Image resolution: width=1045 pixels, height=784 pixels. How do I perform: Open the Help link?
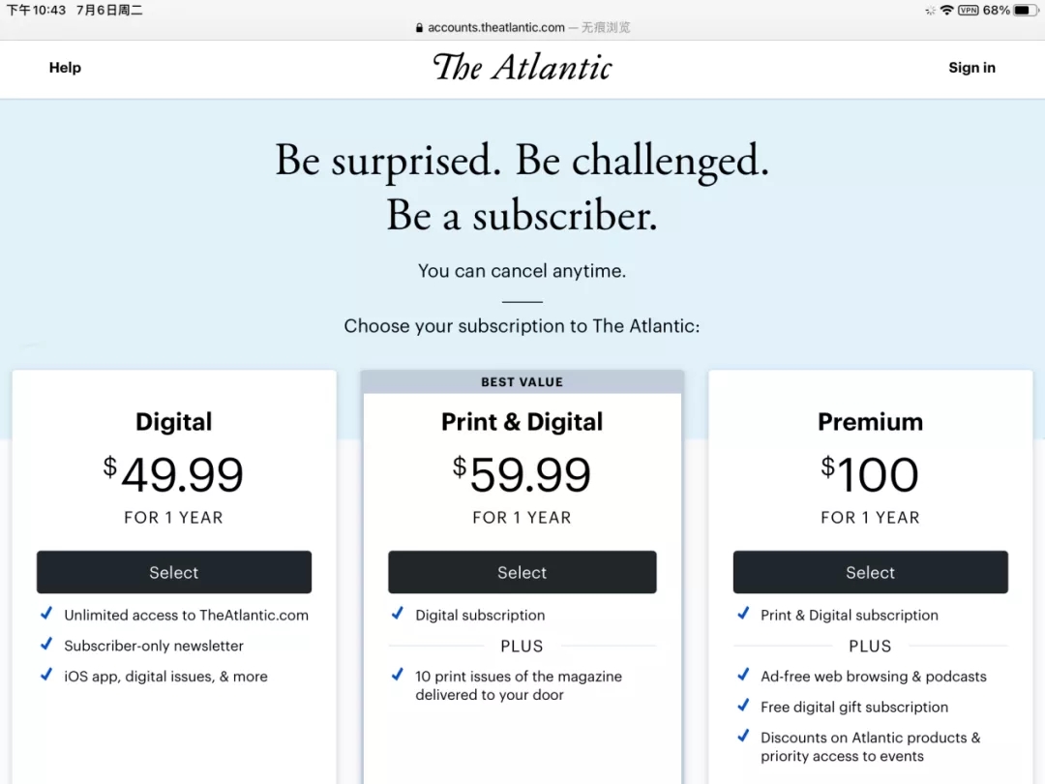pyautogui.click(x=65, y=68)
